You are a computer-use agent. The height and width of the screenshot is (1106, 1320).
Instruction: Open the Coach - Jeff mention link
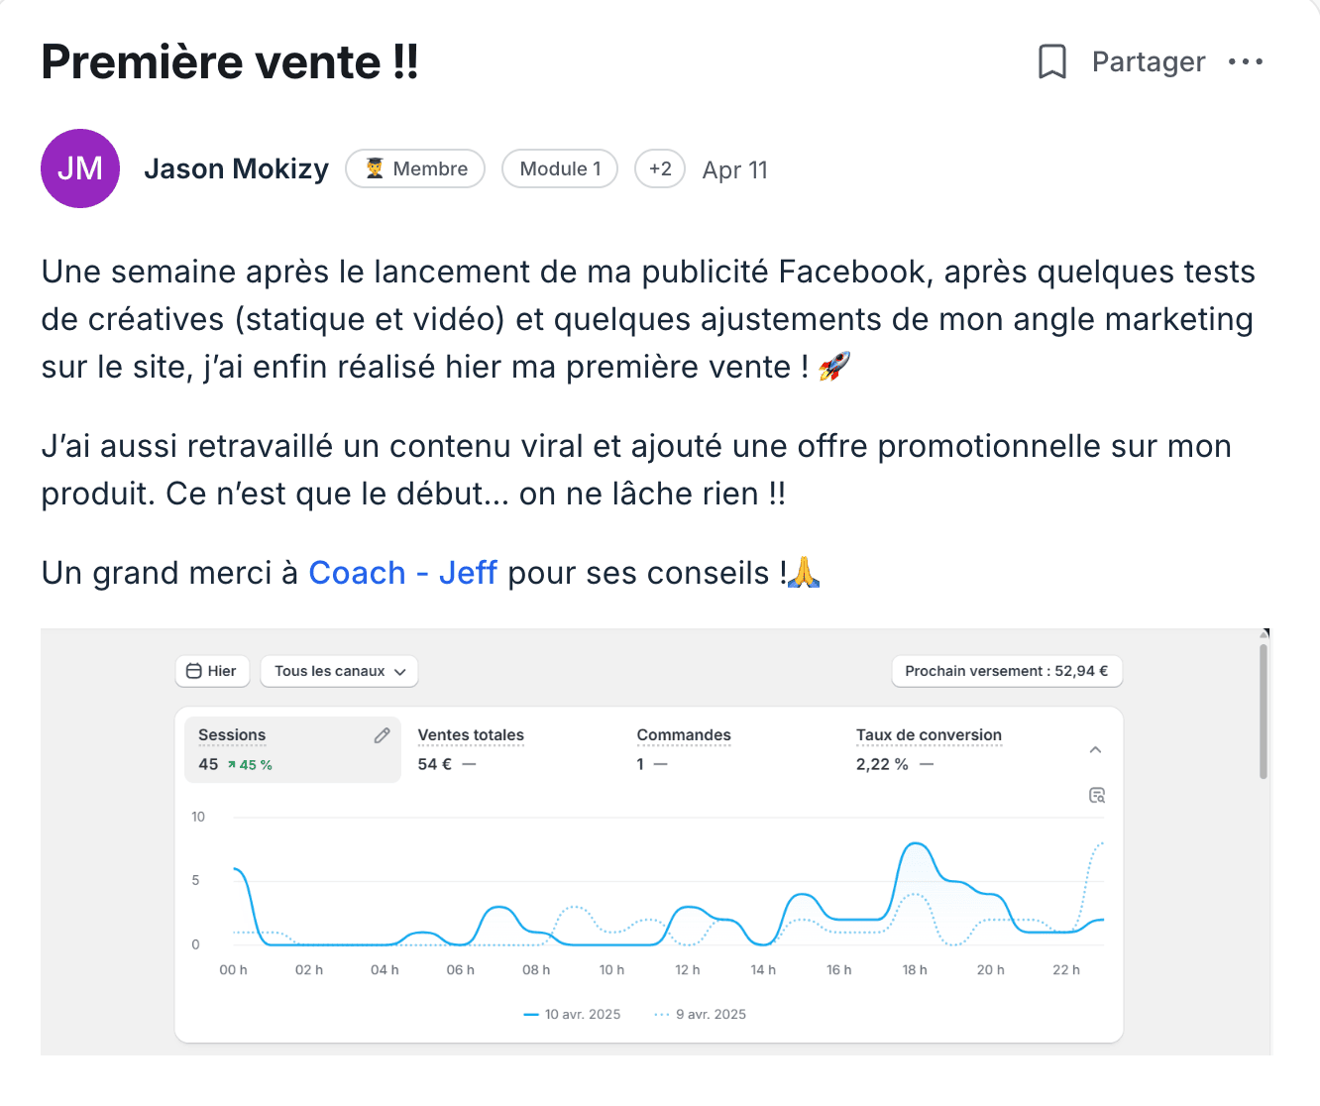[402, 573]
